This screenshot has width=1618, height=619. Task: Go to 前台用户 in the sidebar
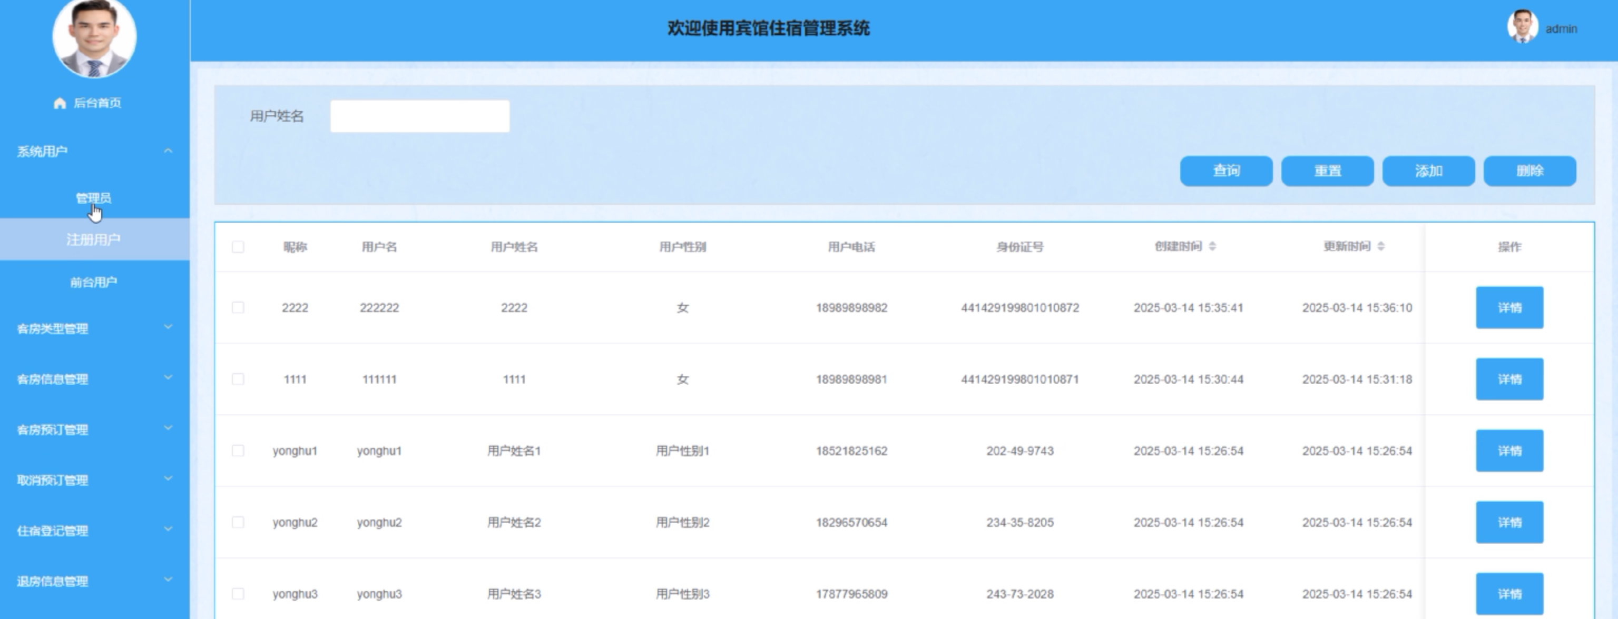pos(94,282)
